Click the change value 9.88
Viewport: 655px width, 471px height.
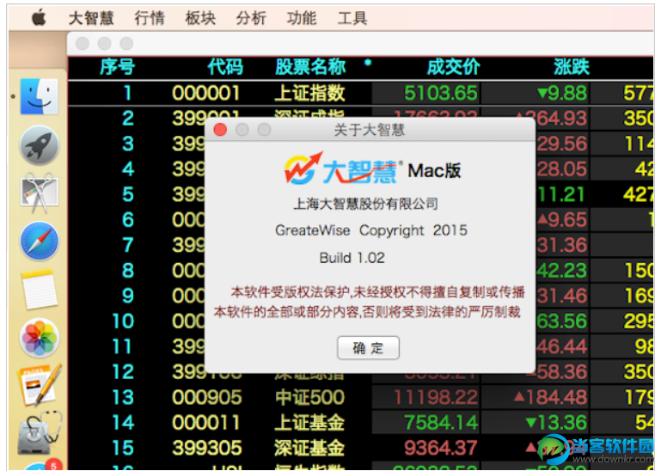click(562, 93)
